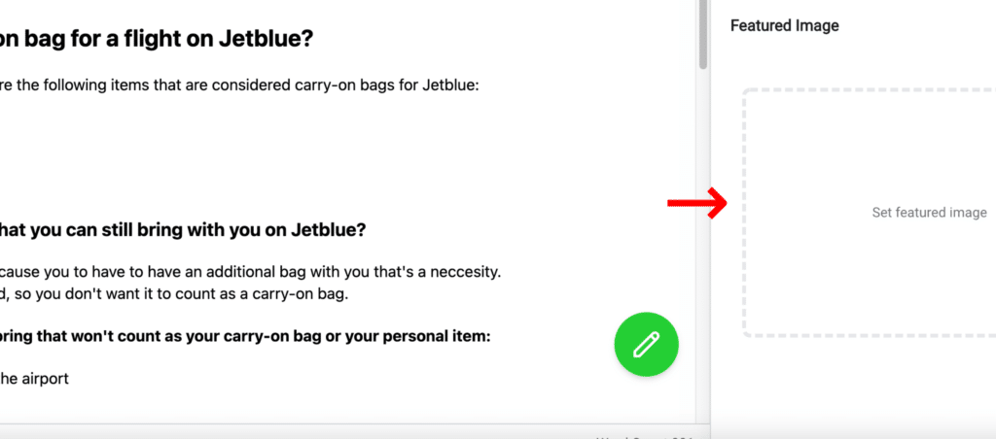This screenshot has height=439, width=996.
Task: Click the red arrow pointing at featured image
Action: [696, 203]
